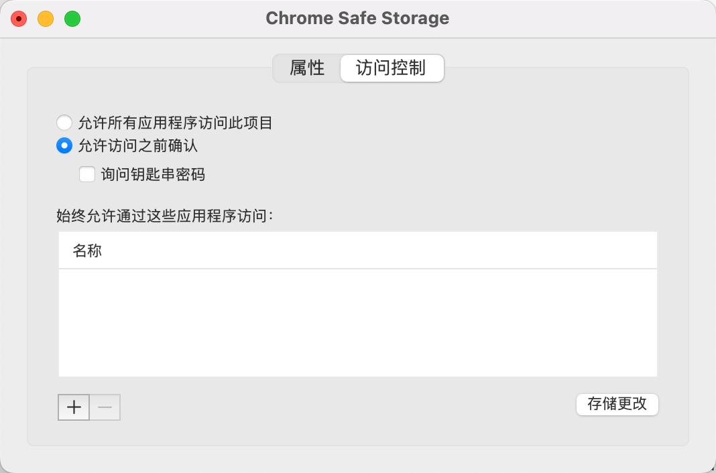Click the Chrome Safe Storage title bar
Viewport: 716px width, 473px height.
[x=358, y=18]
